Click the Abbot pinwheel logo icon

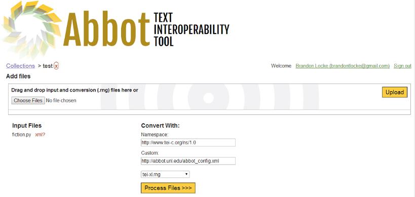tap(31, 29)
